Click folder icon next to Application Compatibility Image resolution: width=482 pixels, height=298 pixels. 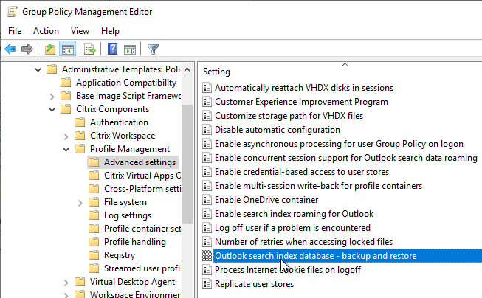coord(66,83)
